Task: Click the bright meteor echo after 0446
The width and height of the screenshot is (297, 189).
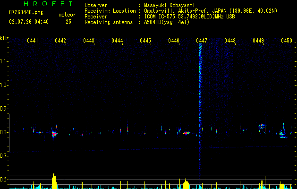Action: 187,133
